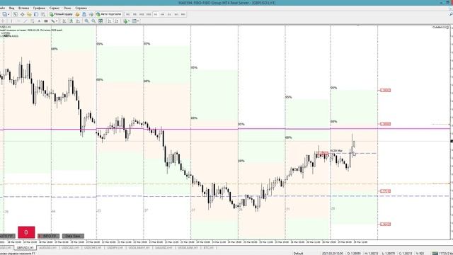The width and height of the screenshot is (453, 255).
Task: Switch to the AUDUSD,H1 chart tab
Action: (47, 248)
